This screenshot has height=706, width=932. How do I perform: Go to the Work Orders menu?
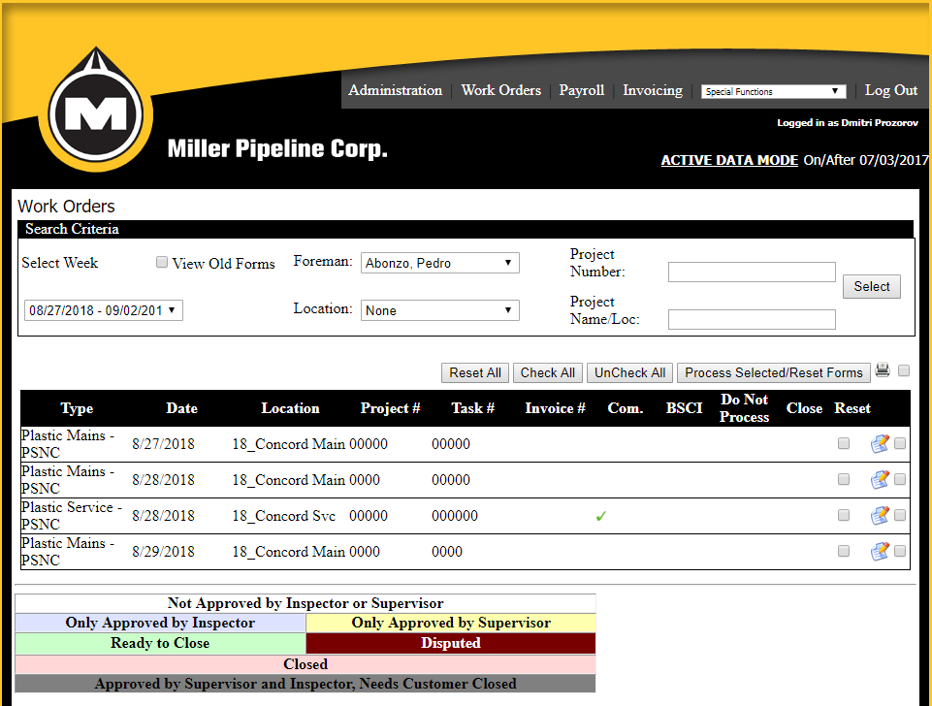pos(501,90)
